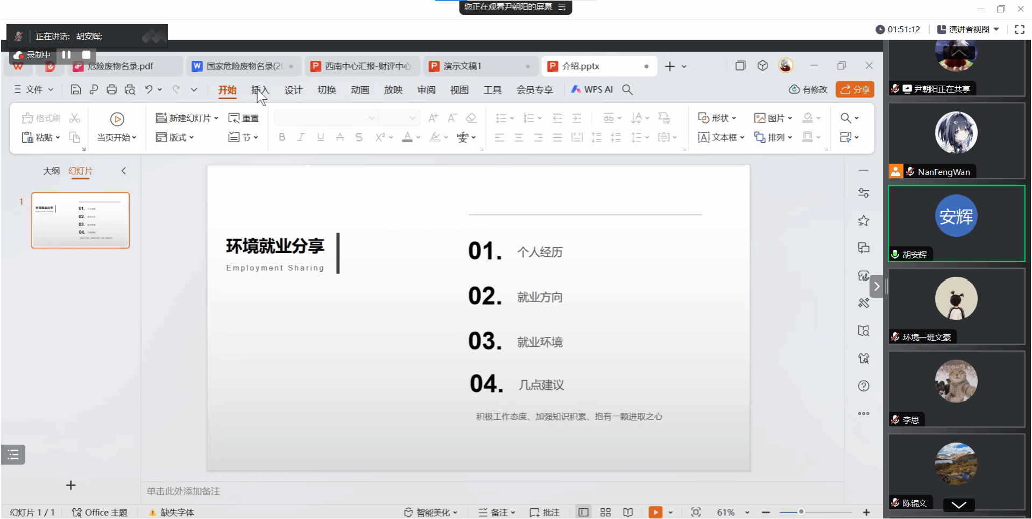This screenshot has width=1032, height=519.
Task: Select slide 1 thumbnail in panel
Action: pyautogui.click(x=81, y=220)
